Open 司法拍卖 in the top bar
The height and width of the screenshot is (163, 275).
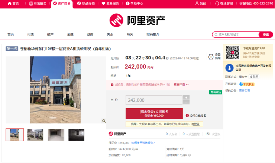[x=38, y=3]
